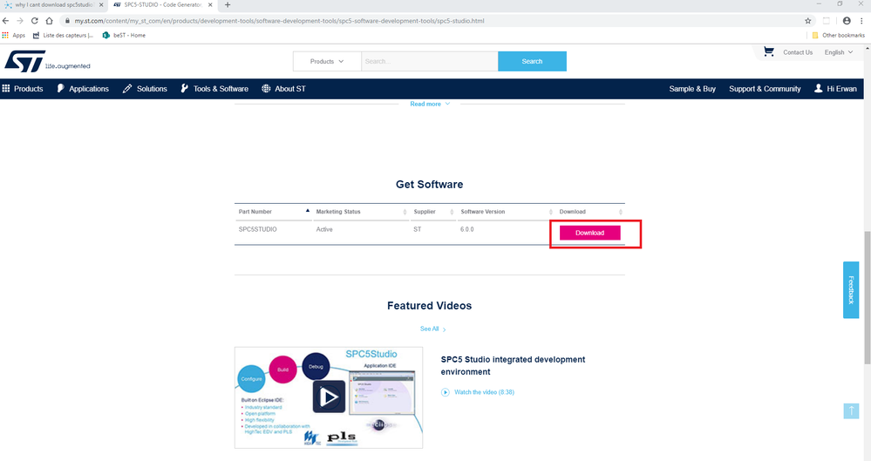The height and width of the screenshot is (461, 871).
Task: Open beST - Home bookmark
Action: (124, 35)
